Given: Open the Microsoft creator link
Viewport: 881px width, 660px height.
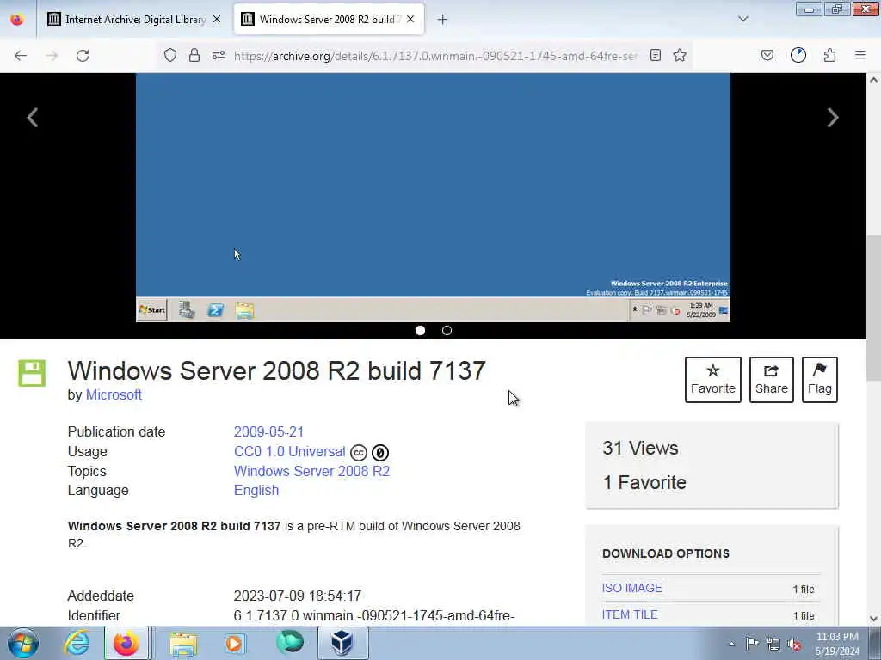Looking at the screenshot, I should click(x=114, y=395).
